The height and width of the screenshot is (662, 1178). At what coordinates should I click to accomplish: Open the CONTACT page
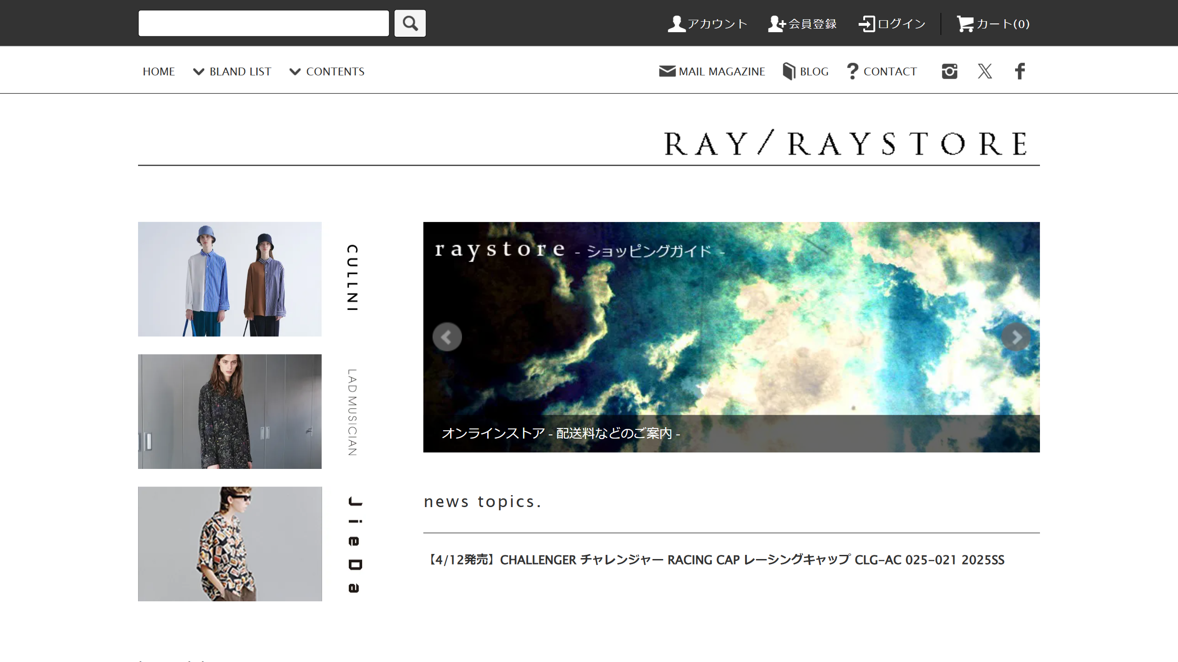[x=882, y=71]
